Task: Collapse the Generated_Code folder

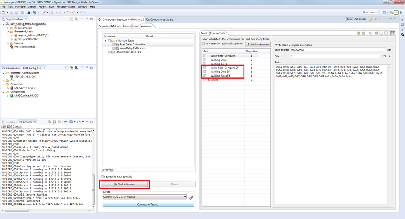Action: (x=8, y=32)
